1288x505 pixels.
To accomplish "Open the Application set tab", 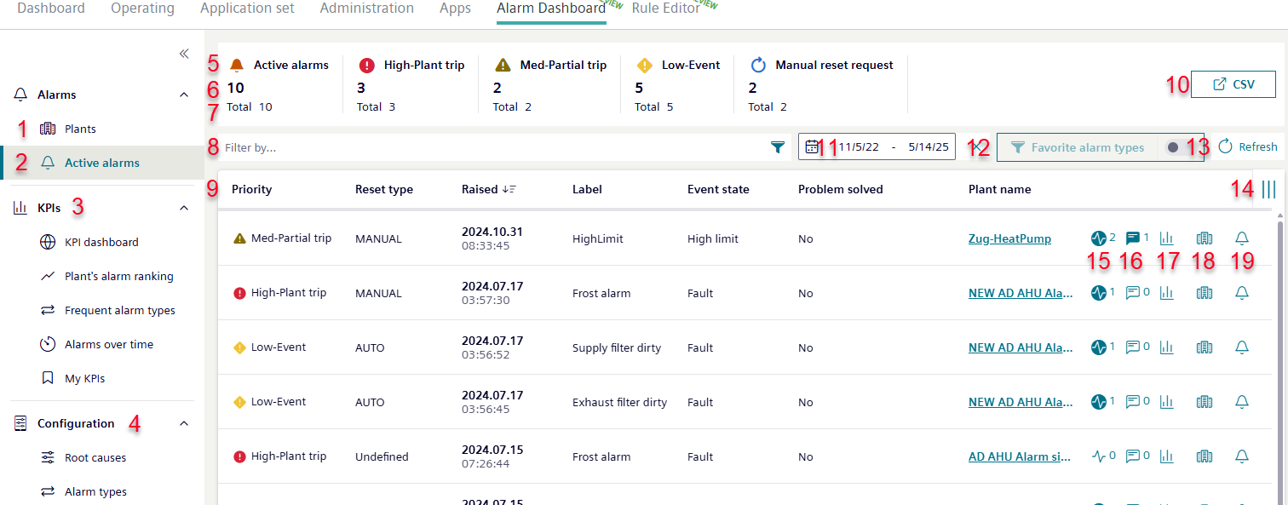I will click(247, 9).
